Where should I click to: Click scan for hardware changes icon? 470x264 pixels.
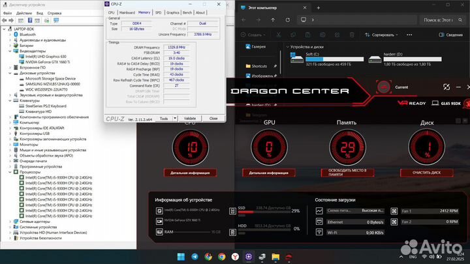pyautogui.click(x=56, y=20)
